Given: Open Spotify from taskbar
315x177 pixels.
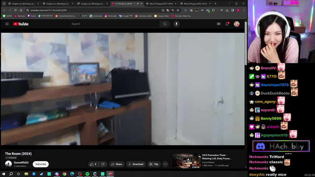Looking at the screenshot, I should (88, 174).
